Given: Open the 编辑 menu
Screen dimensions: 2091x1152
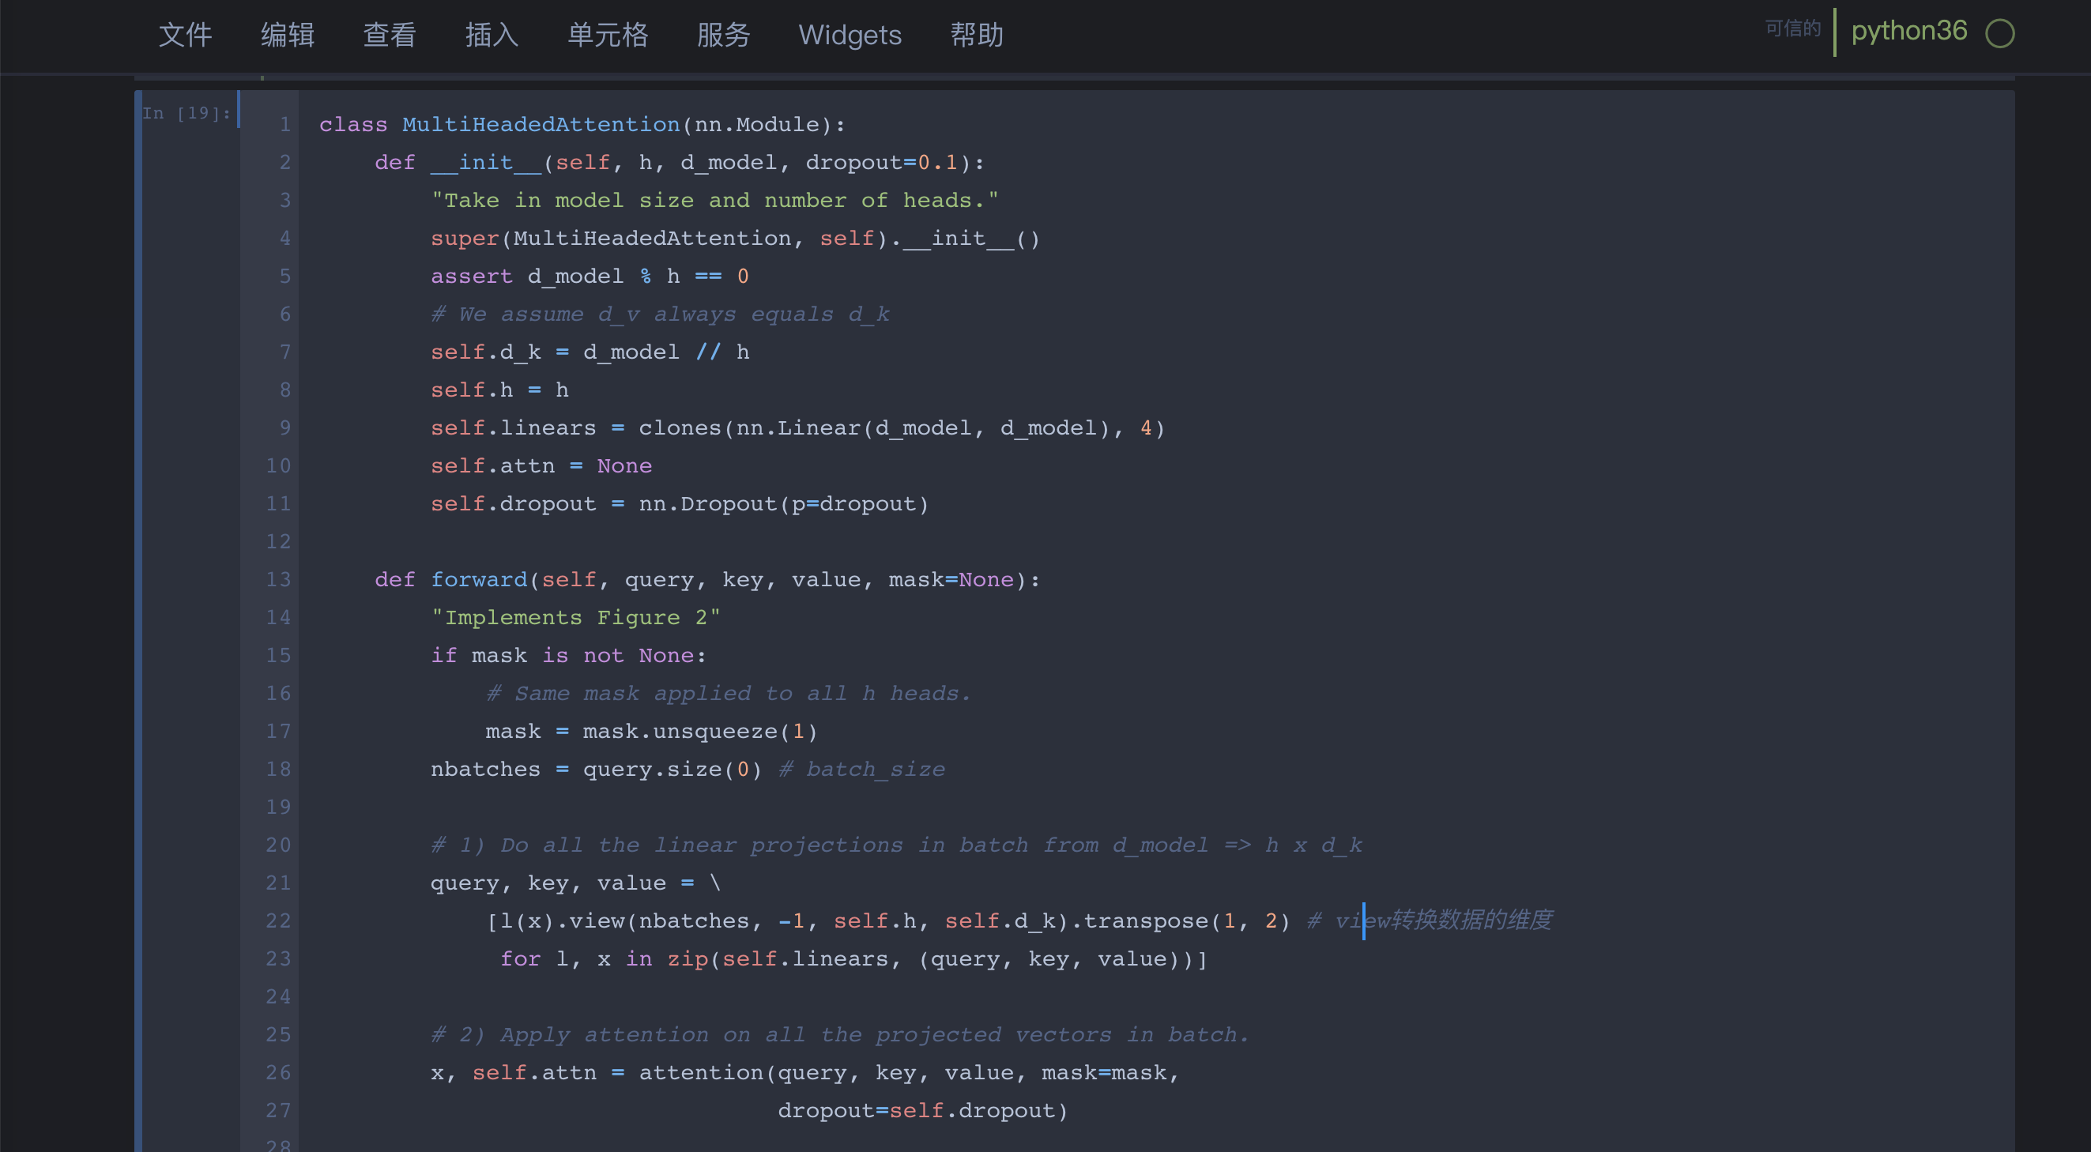Looking at the screenshot, I should coord(288,35).
